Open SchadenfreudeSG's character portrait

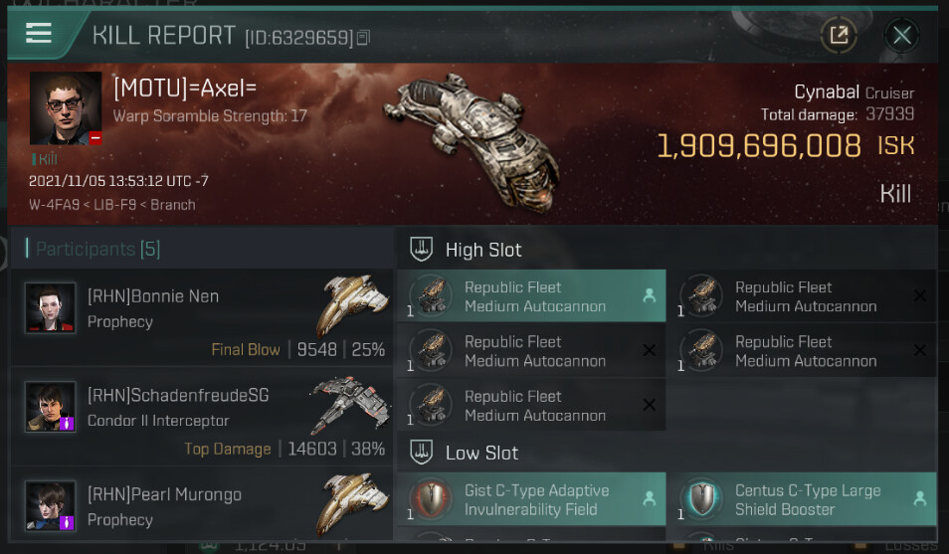pyautogui.click(x=49, y=407)
